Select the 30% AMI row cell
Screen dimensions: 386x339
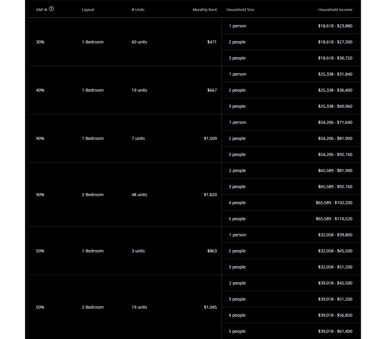click(40, 42)
